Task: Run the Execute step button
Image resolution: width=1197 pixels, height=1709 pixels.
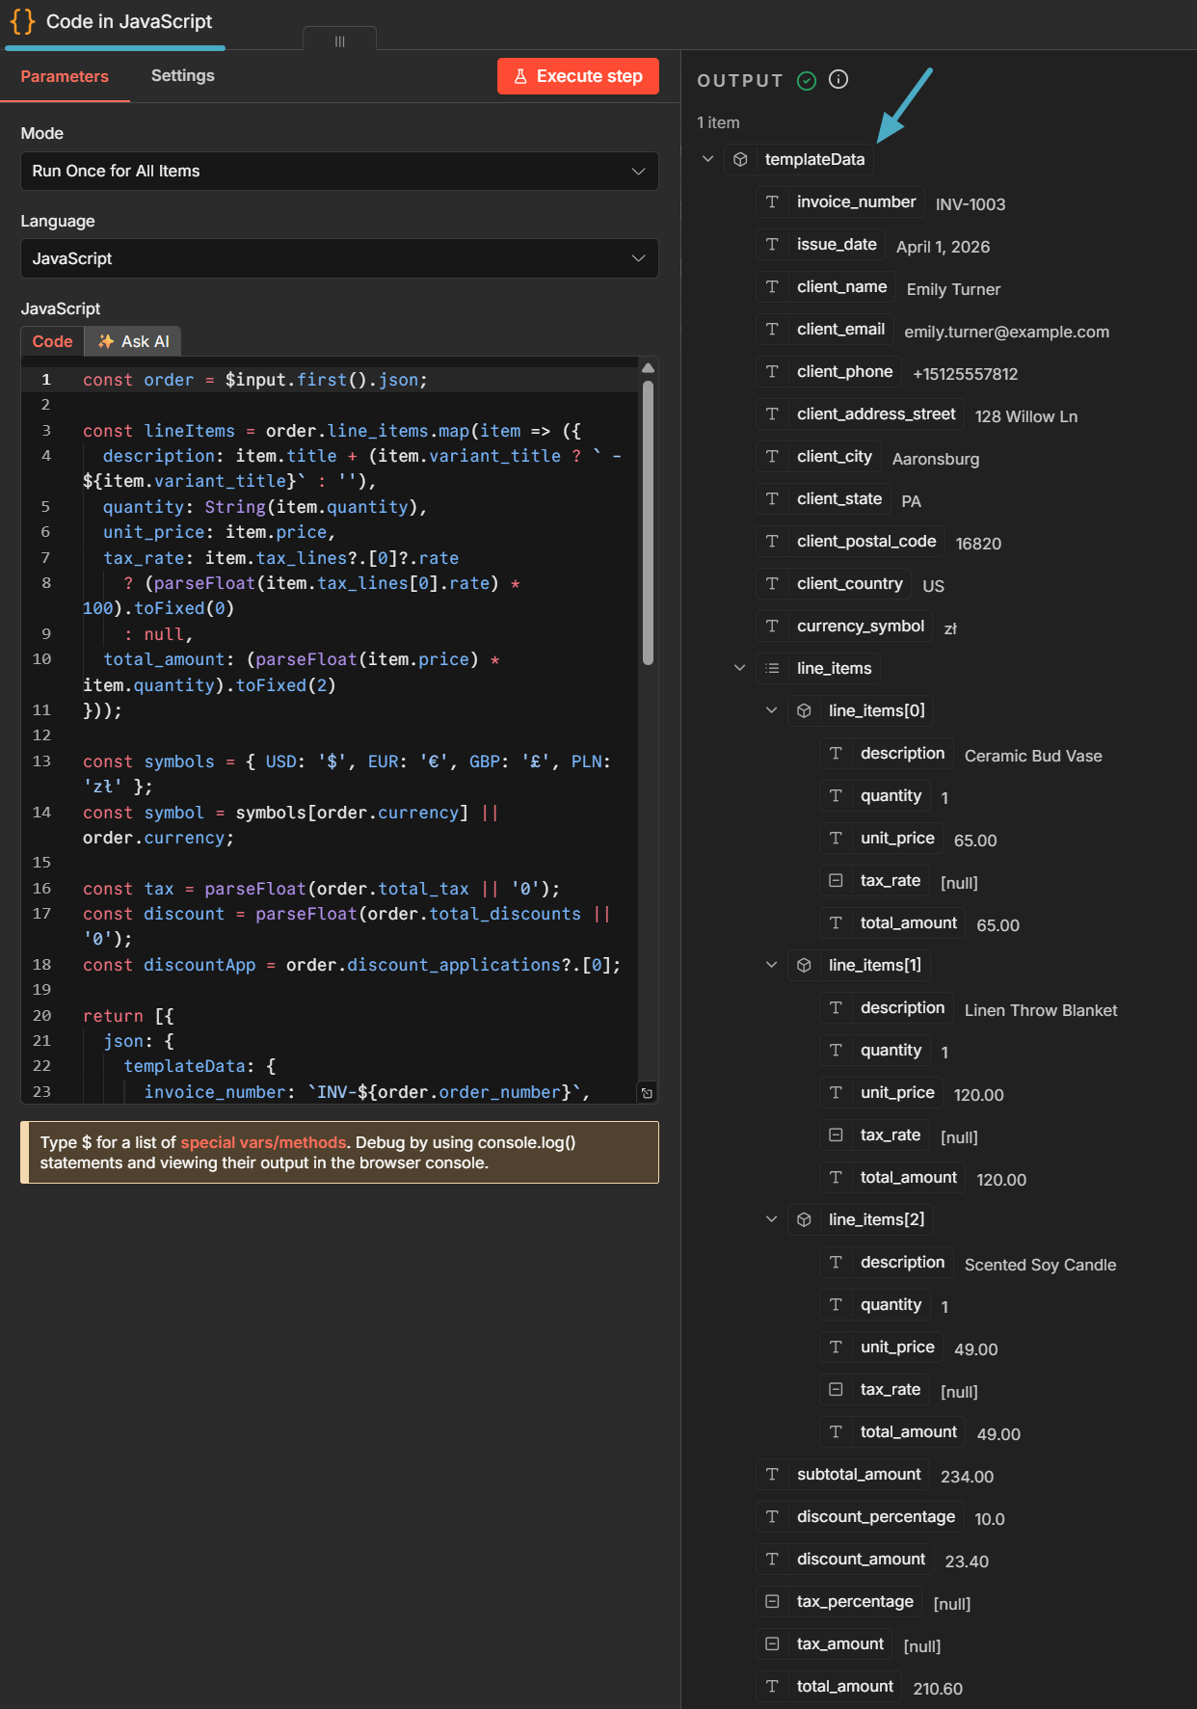Action: tap(578, 76)
